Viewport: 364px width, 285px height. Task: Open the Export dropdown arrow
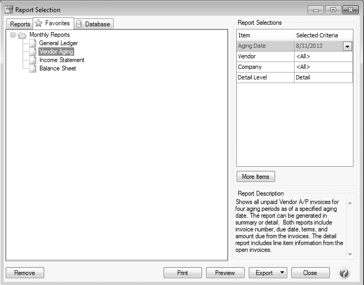pos(282,273)
